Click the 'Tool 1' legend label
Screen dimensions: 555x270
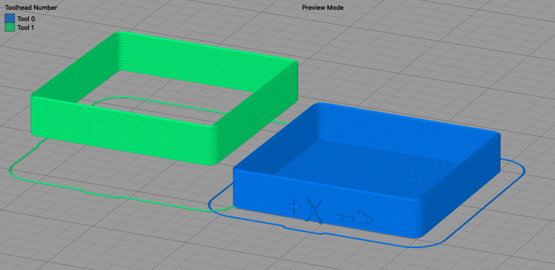point(26,27)
